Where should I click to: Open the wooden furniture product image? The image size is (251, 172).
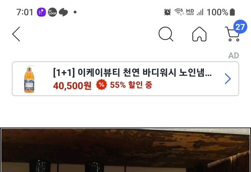125,150
